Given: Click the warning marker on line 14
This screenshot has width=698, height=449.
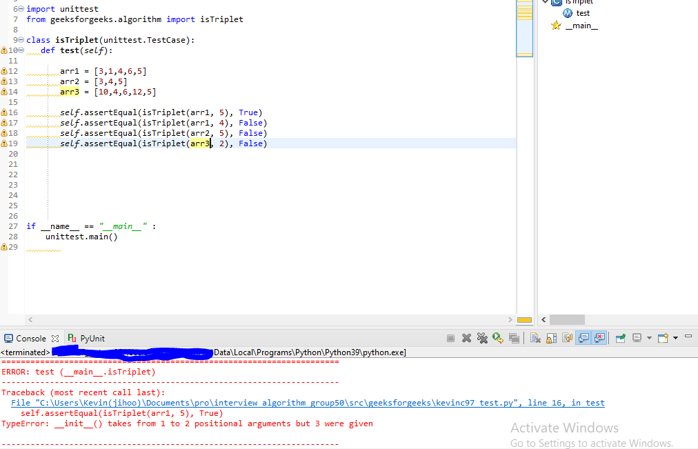Looking at the screenshot, I should pos(4,92).
